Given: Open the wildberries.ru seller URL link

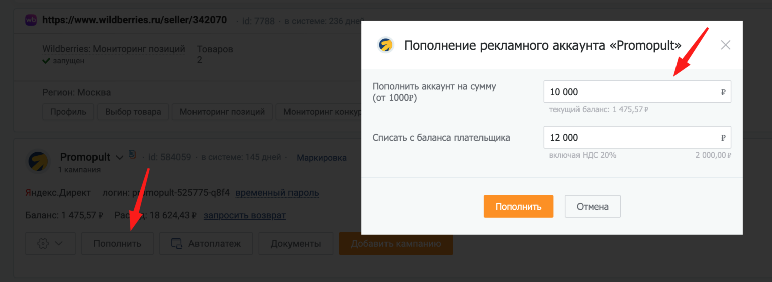Looking at the screenshot, I should (x=134, y=20).
